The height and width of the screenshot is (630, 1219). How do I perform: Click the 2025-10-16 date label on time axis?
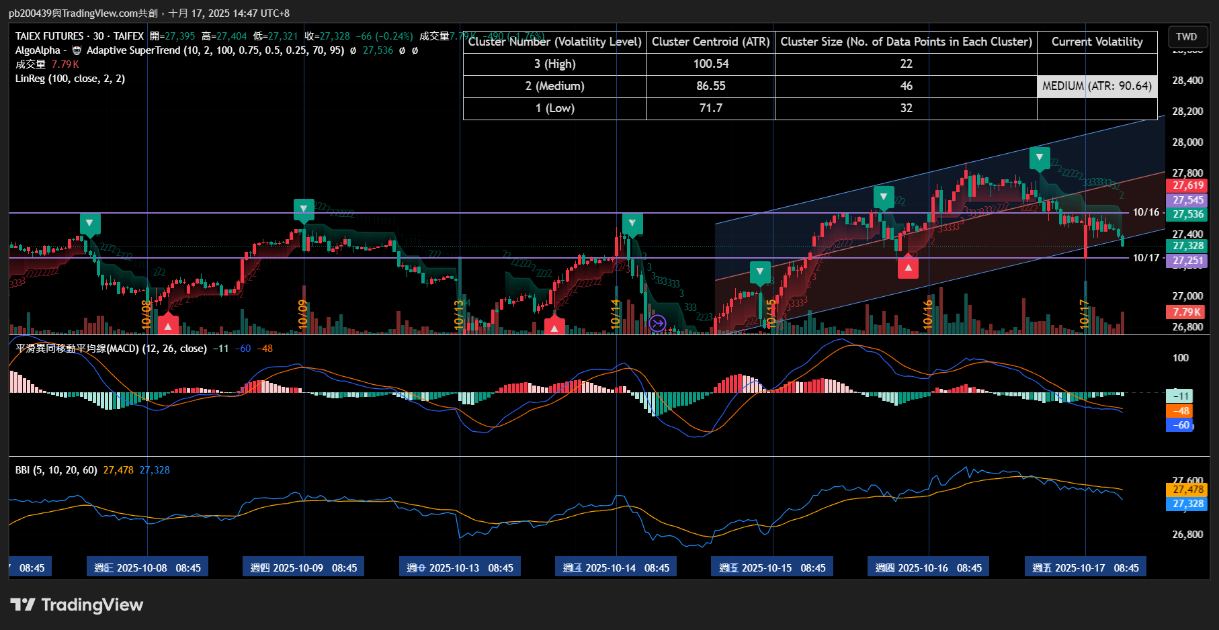(928, 568)
